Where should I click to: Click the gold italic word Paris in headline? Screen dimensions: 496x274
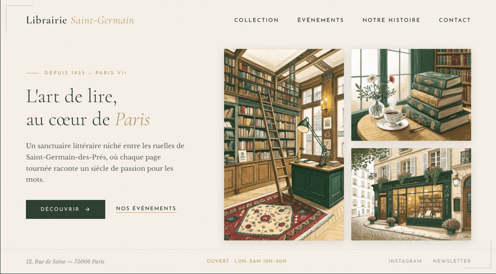click(x=133, y=120)
